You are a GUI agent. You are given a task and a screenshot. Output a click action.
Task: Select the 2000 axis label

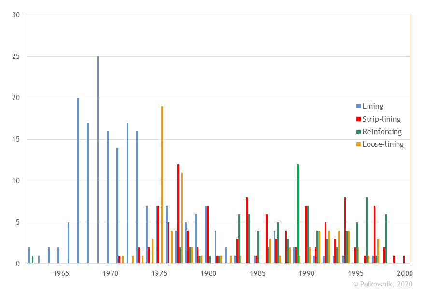[x=405, y=273]
